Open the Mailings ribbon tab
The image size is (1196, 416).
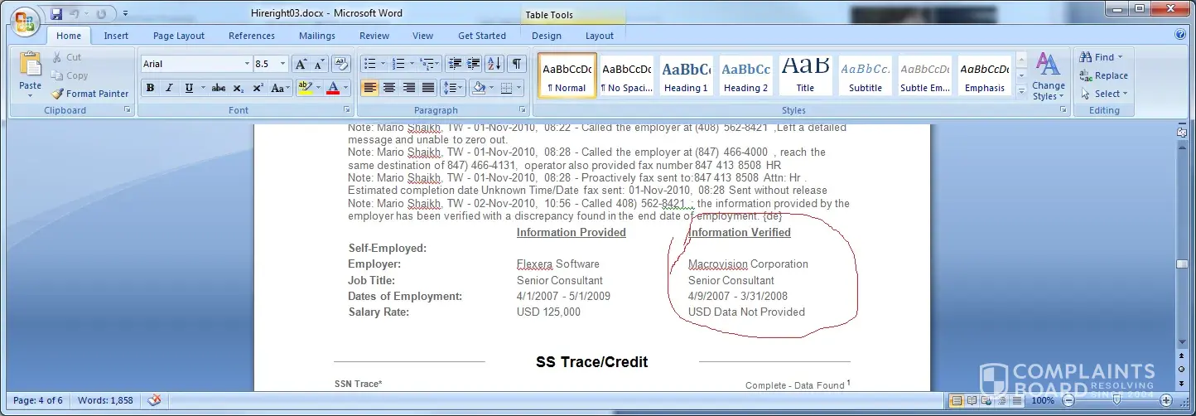pos(317,36)
